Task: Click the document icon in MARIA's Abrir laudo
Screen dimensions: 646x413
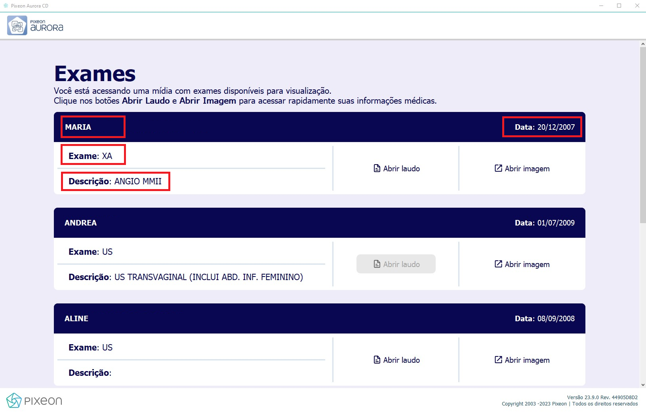Action: coord(377,169)
